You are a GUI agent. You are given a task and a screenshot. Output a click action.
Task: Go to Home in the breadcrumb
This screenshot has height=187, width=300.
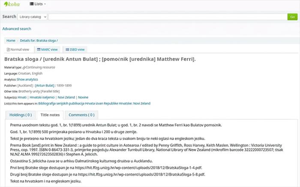click(x=11, y=41)
